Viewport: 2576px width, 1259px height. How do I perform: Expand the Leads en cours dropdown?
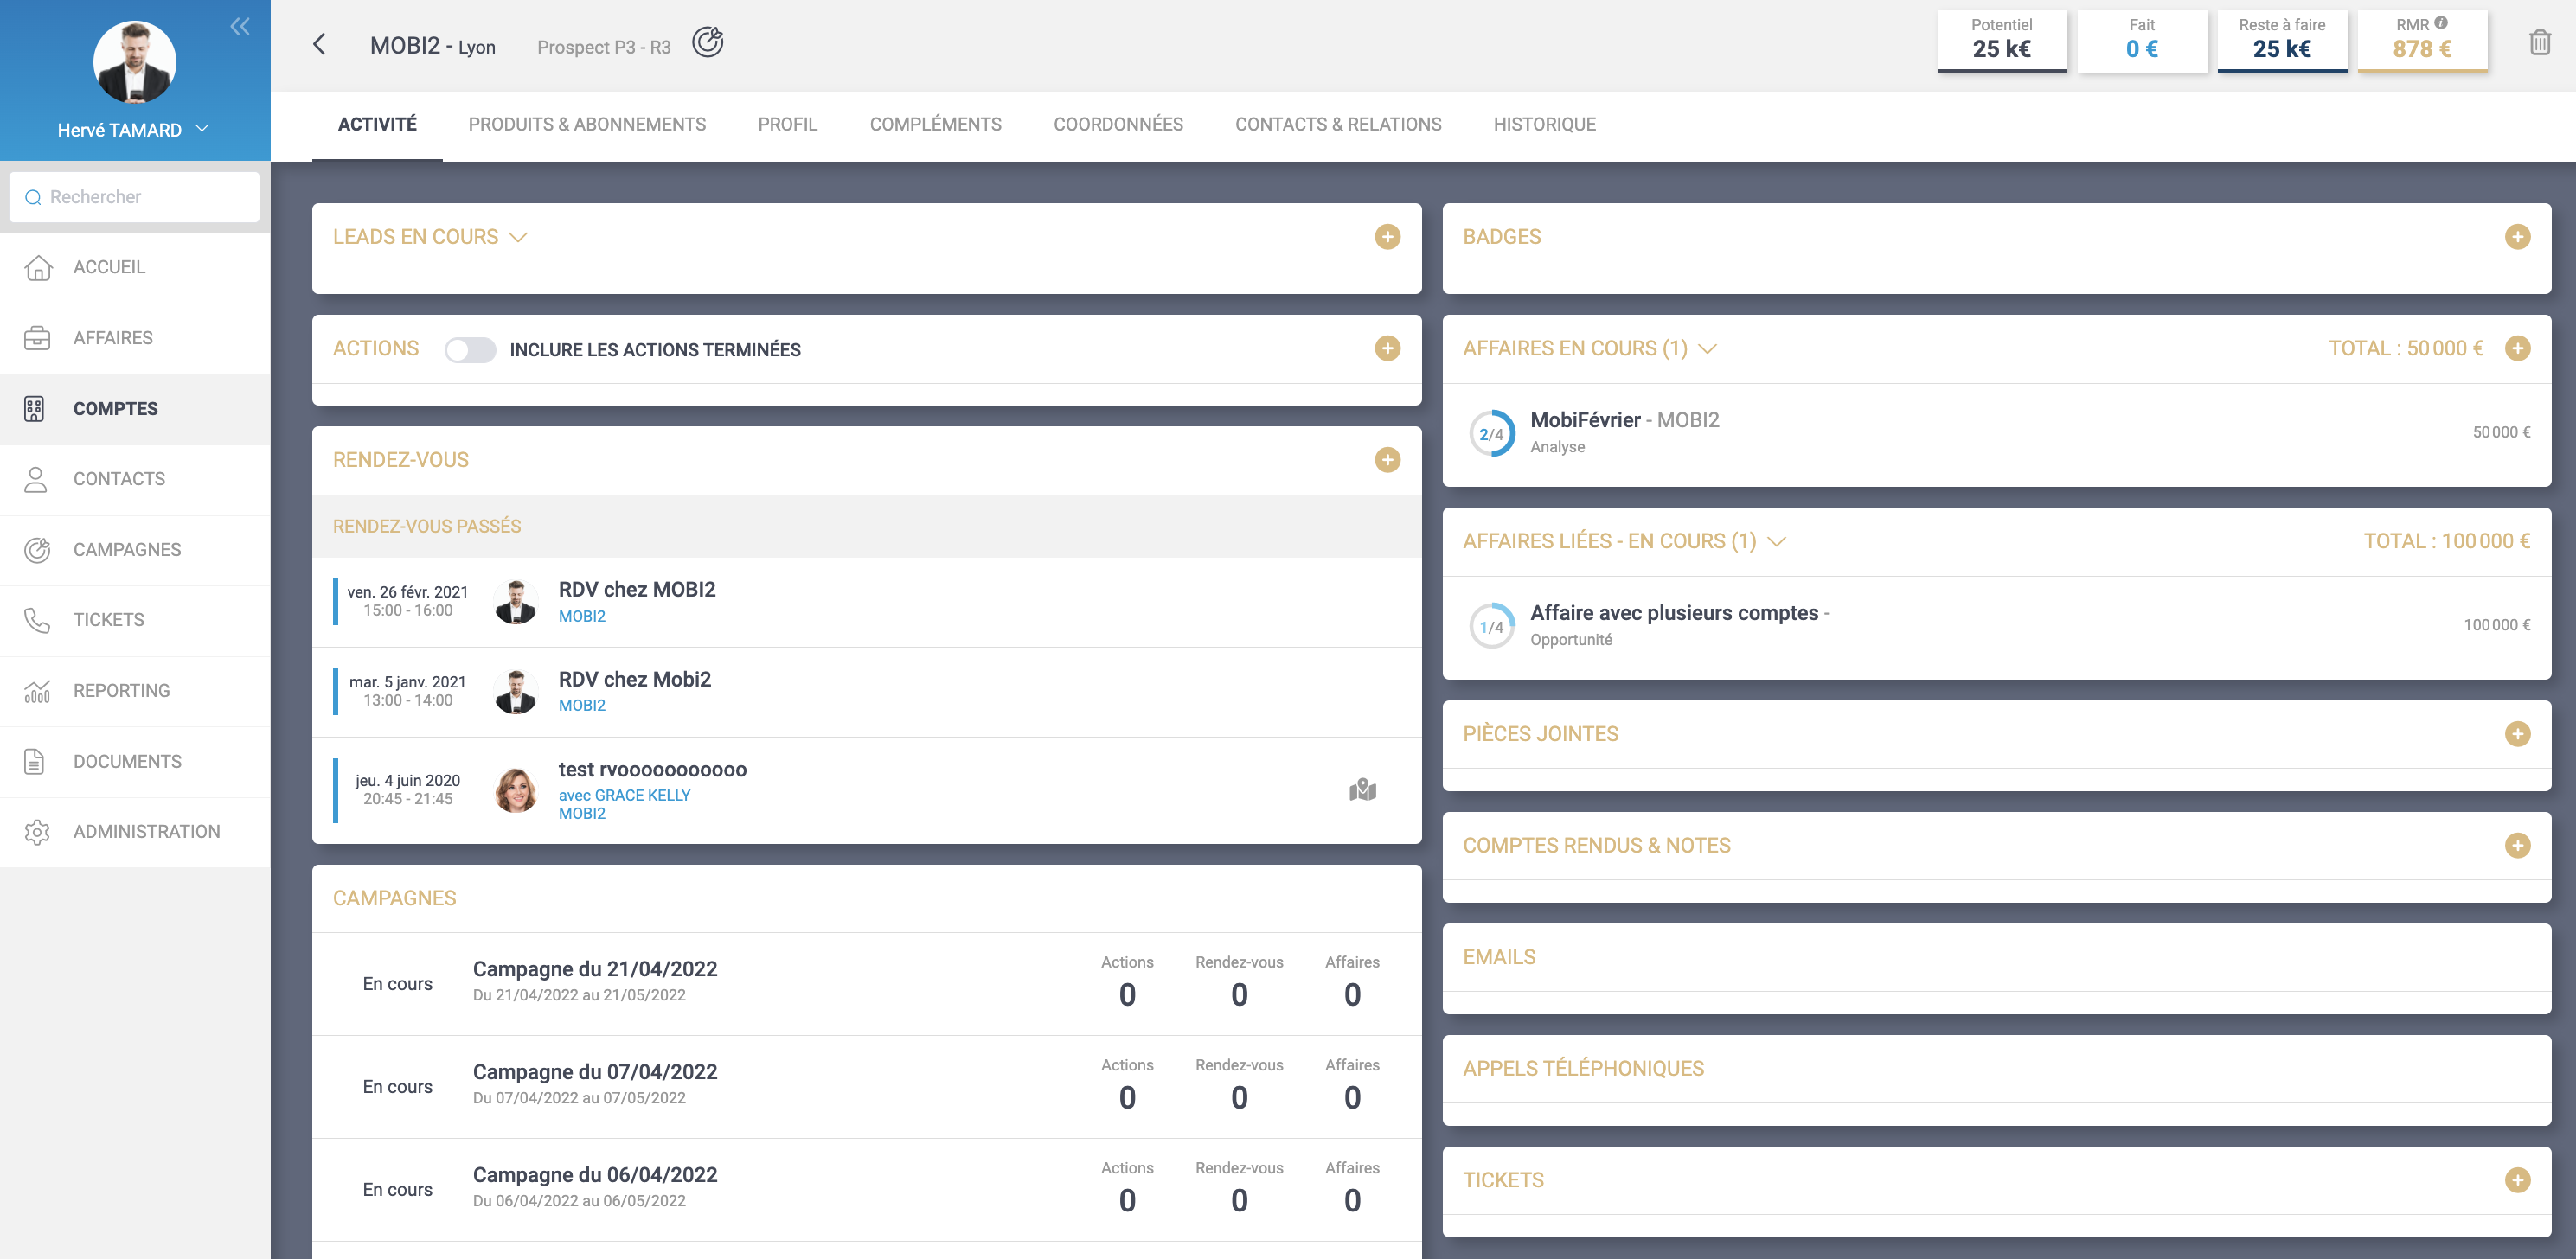518,237
